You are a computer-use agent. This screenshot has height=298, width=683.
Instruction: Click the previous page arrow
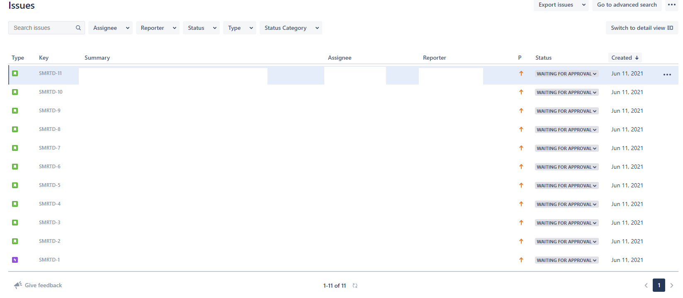[646, 285]
